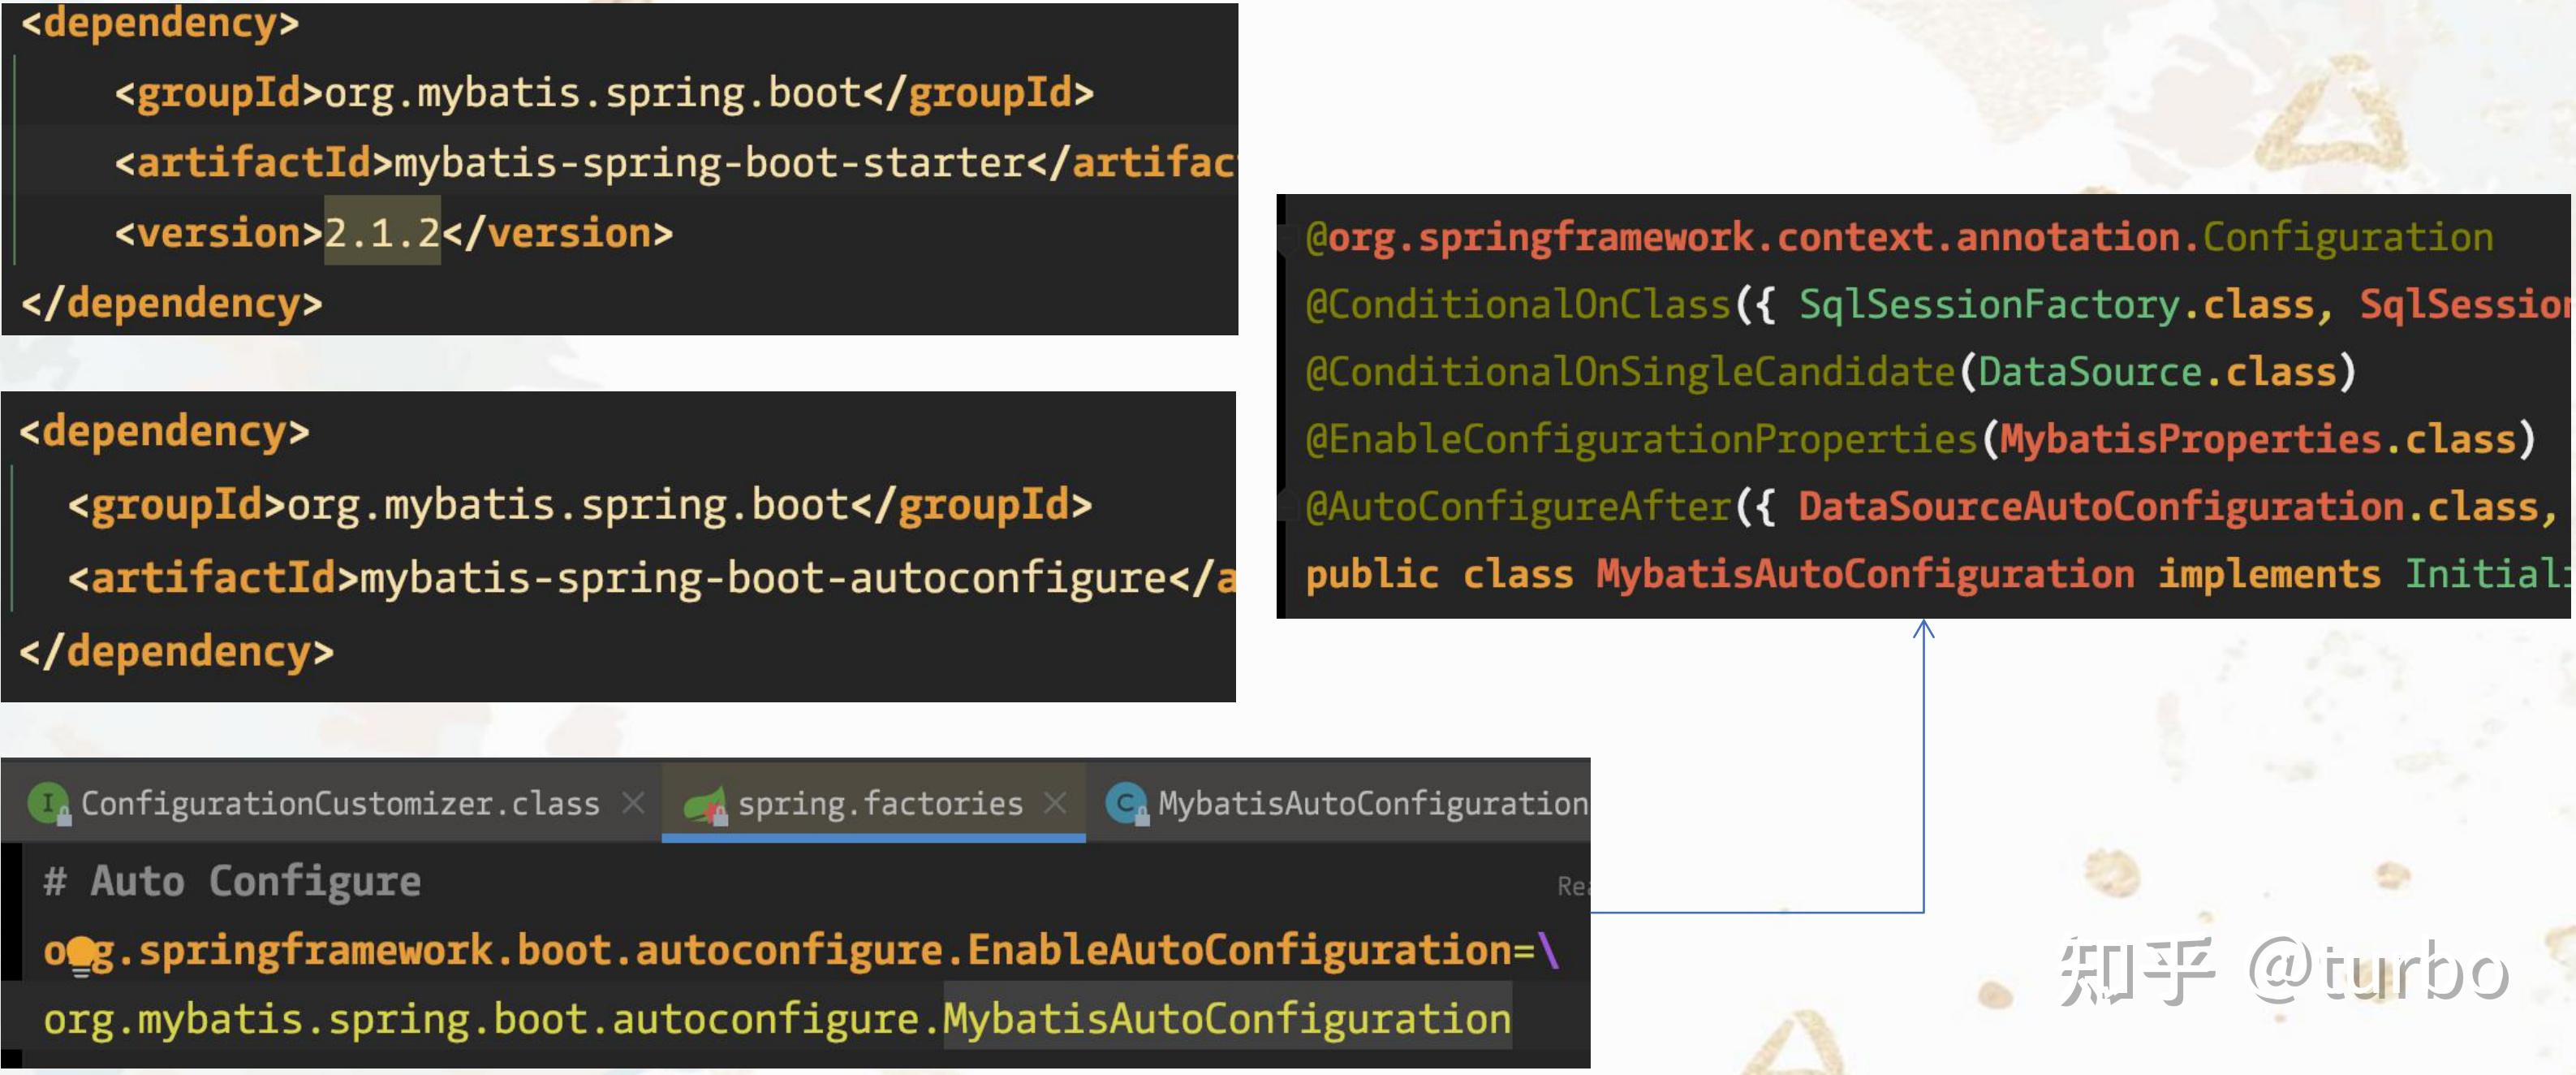Click the class icon on MybatisAutoConfiguration tab
The image size is (2576, 1075).
1128,804
